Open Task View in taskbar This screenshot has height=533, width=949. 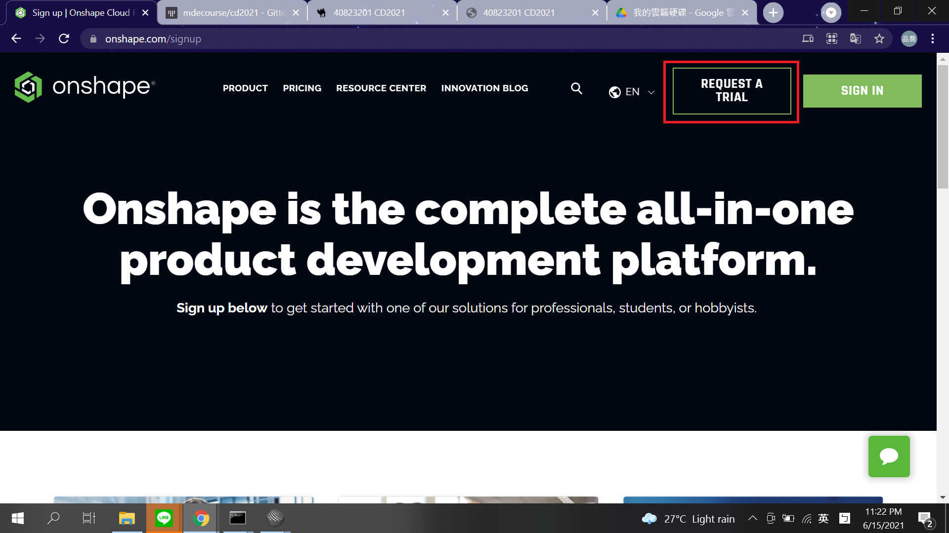pyautogui.click(x=89, y=518)
